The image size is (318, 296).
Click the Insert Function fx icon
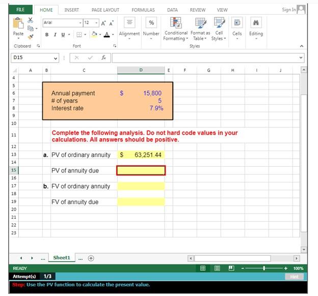tap(103, 57)
